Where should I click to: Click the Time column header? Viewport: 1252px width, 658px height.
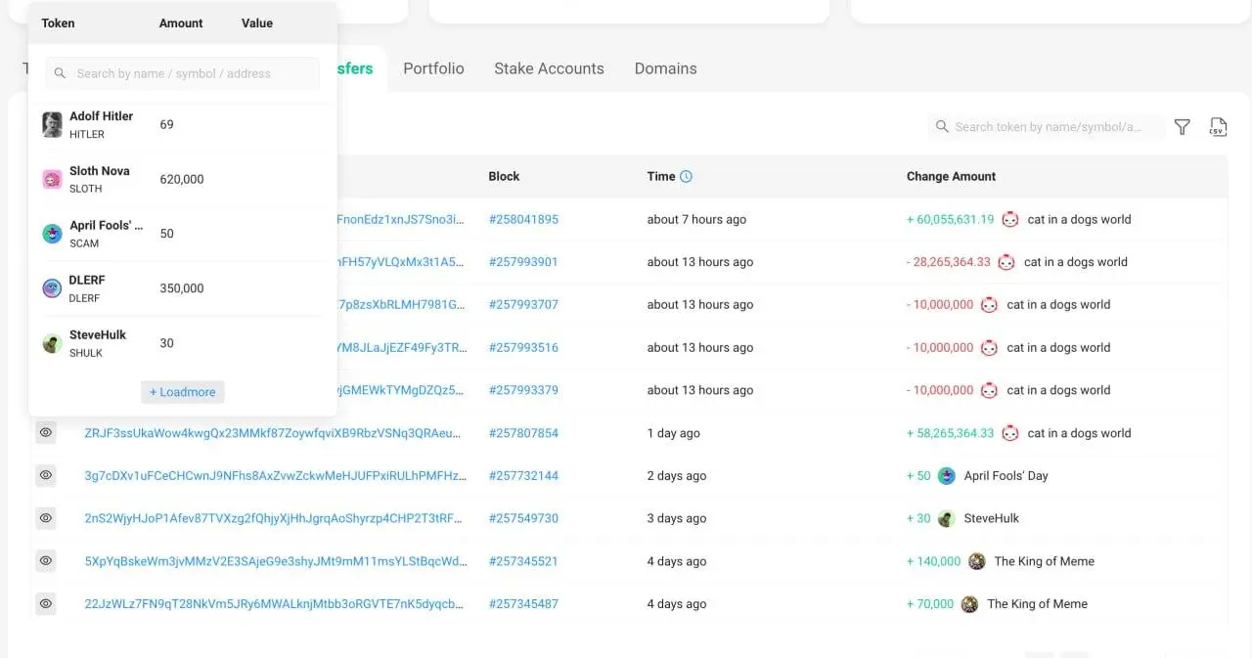661,177
